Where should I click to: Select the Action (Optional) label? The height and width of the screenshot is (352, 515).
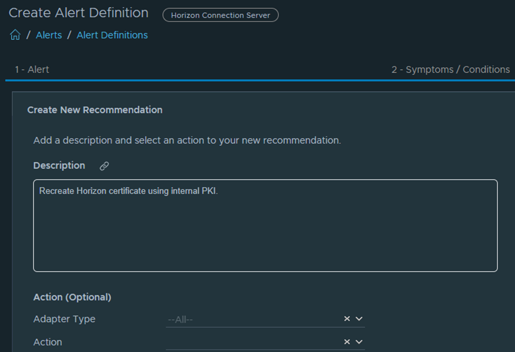[72, 297]
